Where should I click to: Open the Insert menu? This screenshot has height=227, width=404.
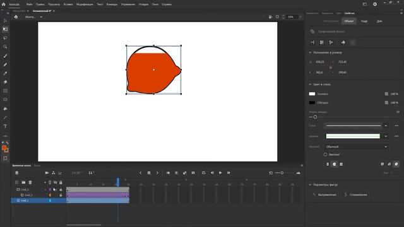[68, 4]
